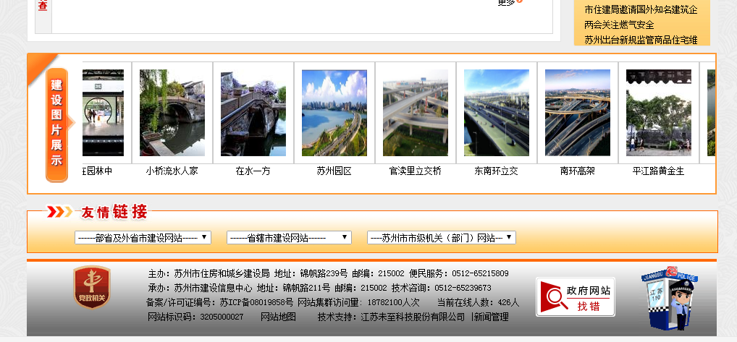Viewport: 737px width, 342px height.
Task: Click the 建设图片展示 orange vertical label
Action: pos(56,123)
